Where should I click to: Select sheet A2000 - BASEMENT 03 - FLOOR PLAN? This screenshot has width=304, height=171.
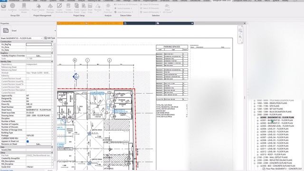pos(277,117)
